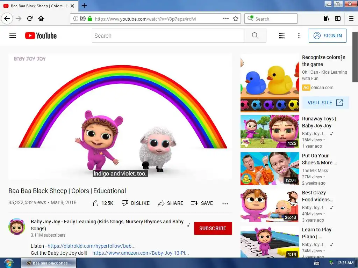Close the Baa Baa Black Sheep tab
Screen dimensions: 358x268
[x=72, y=6]
